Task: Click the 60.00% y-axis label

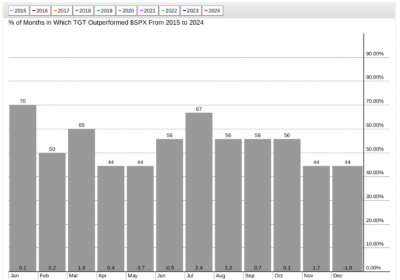Action: click(x=375, y=125)
